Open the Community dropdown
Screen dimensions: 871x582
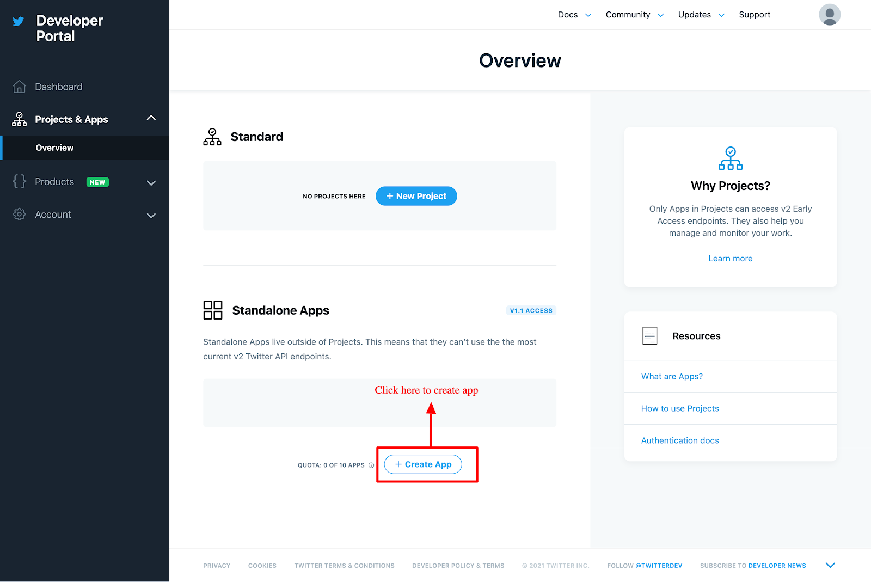pos(635,15)
